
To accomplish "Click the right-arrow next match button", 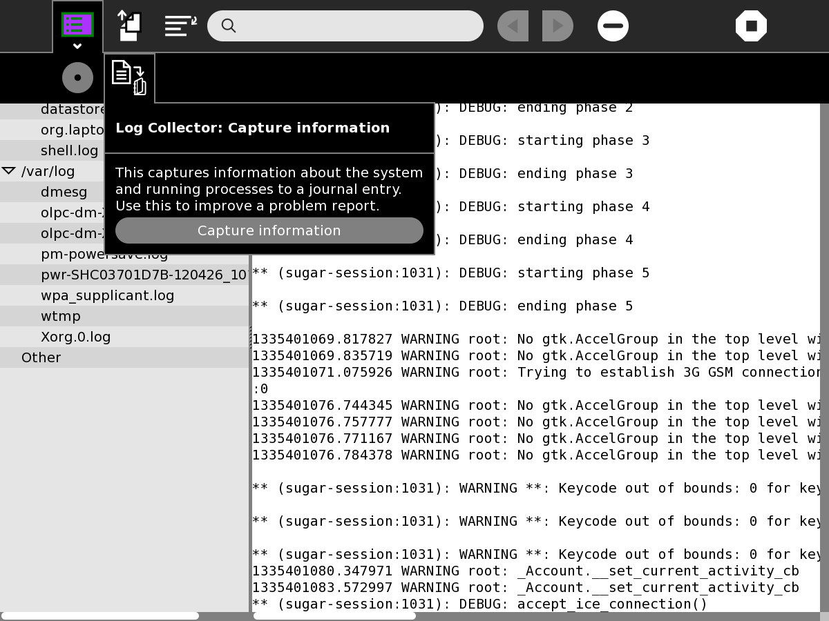I will [558, 26].
